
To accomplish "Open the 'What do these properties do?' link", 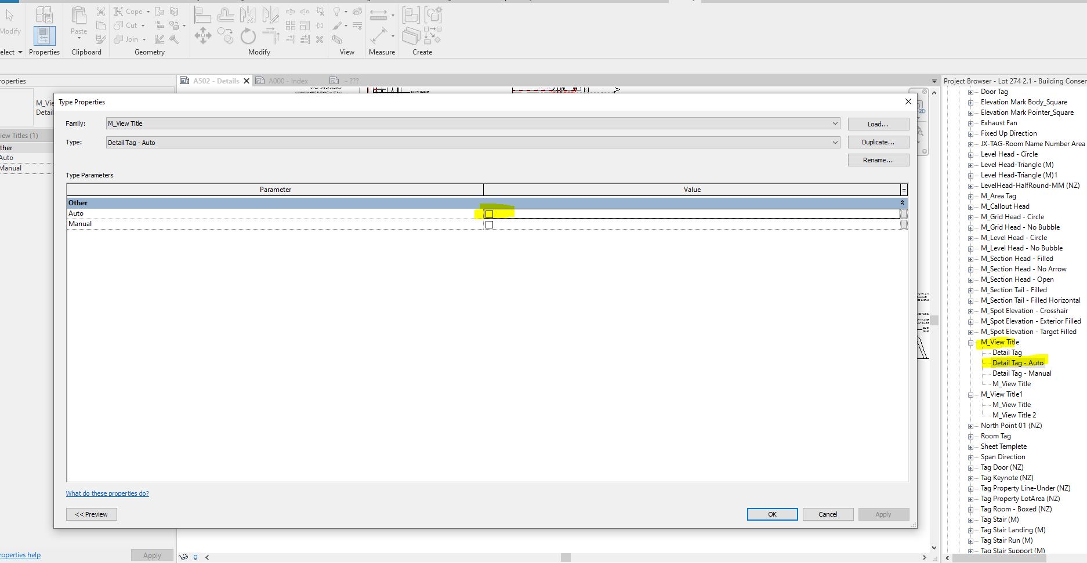I will click(x=107, y=493).
